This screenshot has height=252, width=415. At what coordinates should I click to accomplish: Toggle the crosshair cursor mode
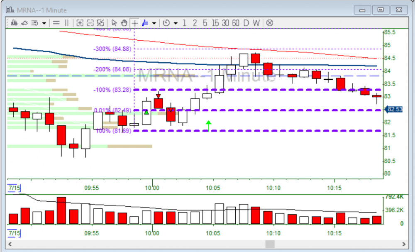pos(135,23)
